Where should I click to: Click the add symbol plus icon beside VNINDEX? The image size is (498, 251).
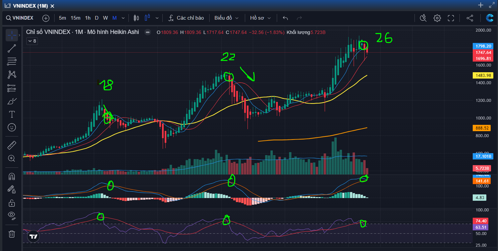[x=46, y=18]
